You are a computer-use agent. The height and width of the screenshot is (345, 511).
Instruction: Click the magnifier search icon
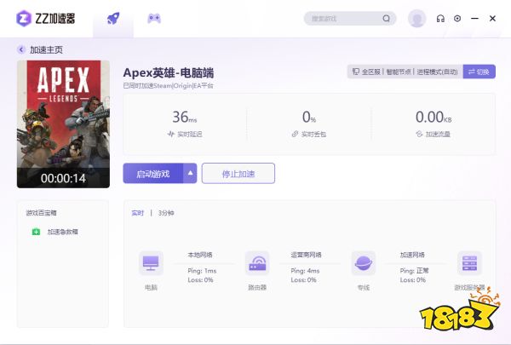pyautogui.click(x=386, y=19)
